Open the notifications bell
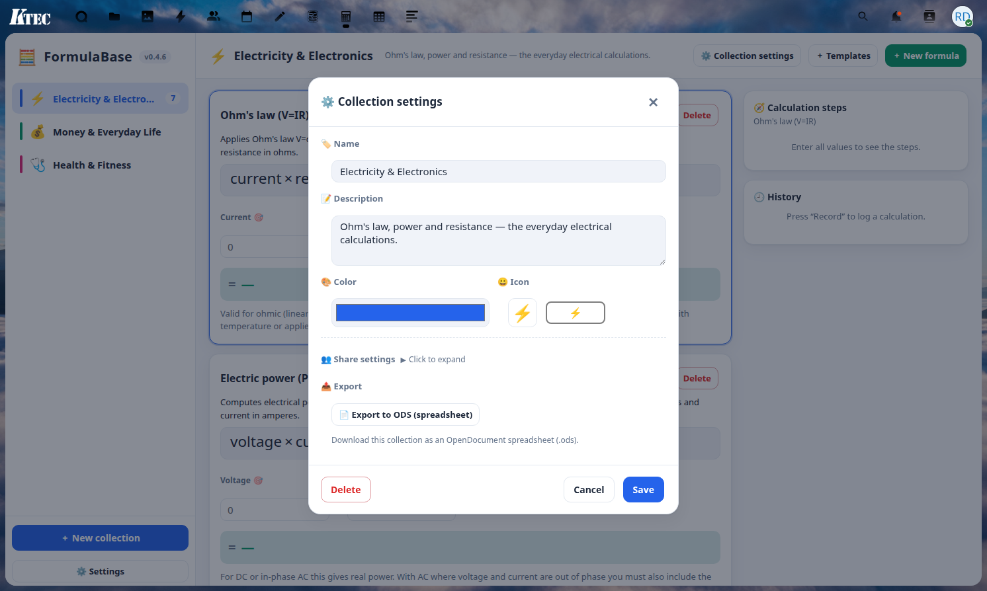This screenshot has width=987, height=591. coord(896,17)
